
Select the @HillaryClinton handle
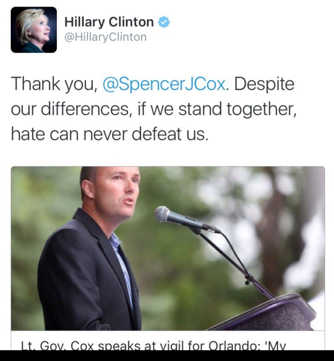(x=105, y=37)
